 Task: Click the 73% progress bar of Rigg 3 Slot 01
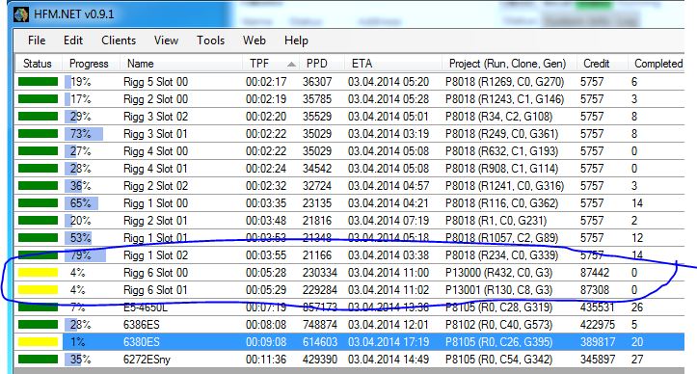point(84,133)
